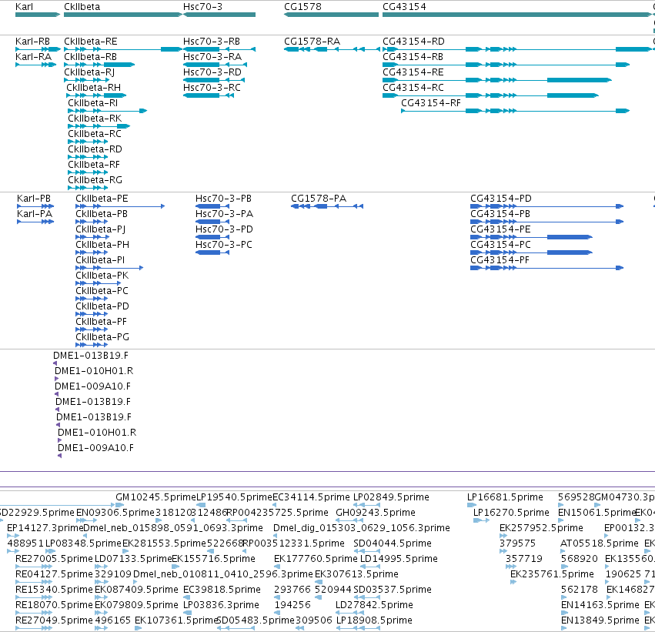Pick transcript CkIIbeta-RI

tap(92, 103)
